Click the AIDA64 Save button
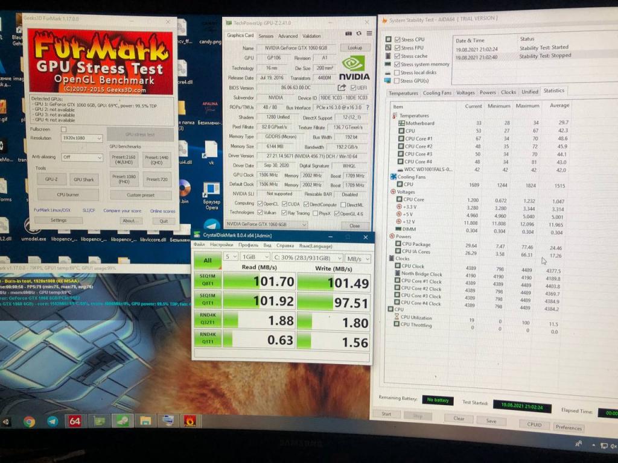The width and height of the screenshot is (618, 463). click(491, 420)
